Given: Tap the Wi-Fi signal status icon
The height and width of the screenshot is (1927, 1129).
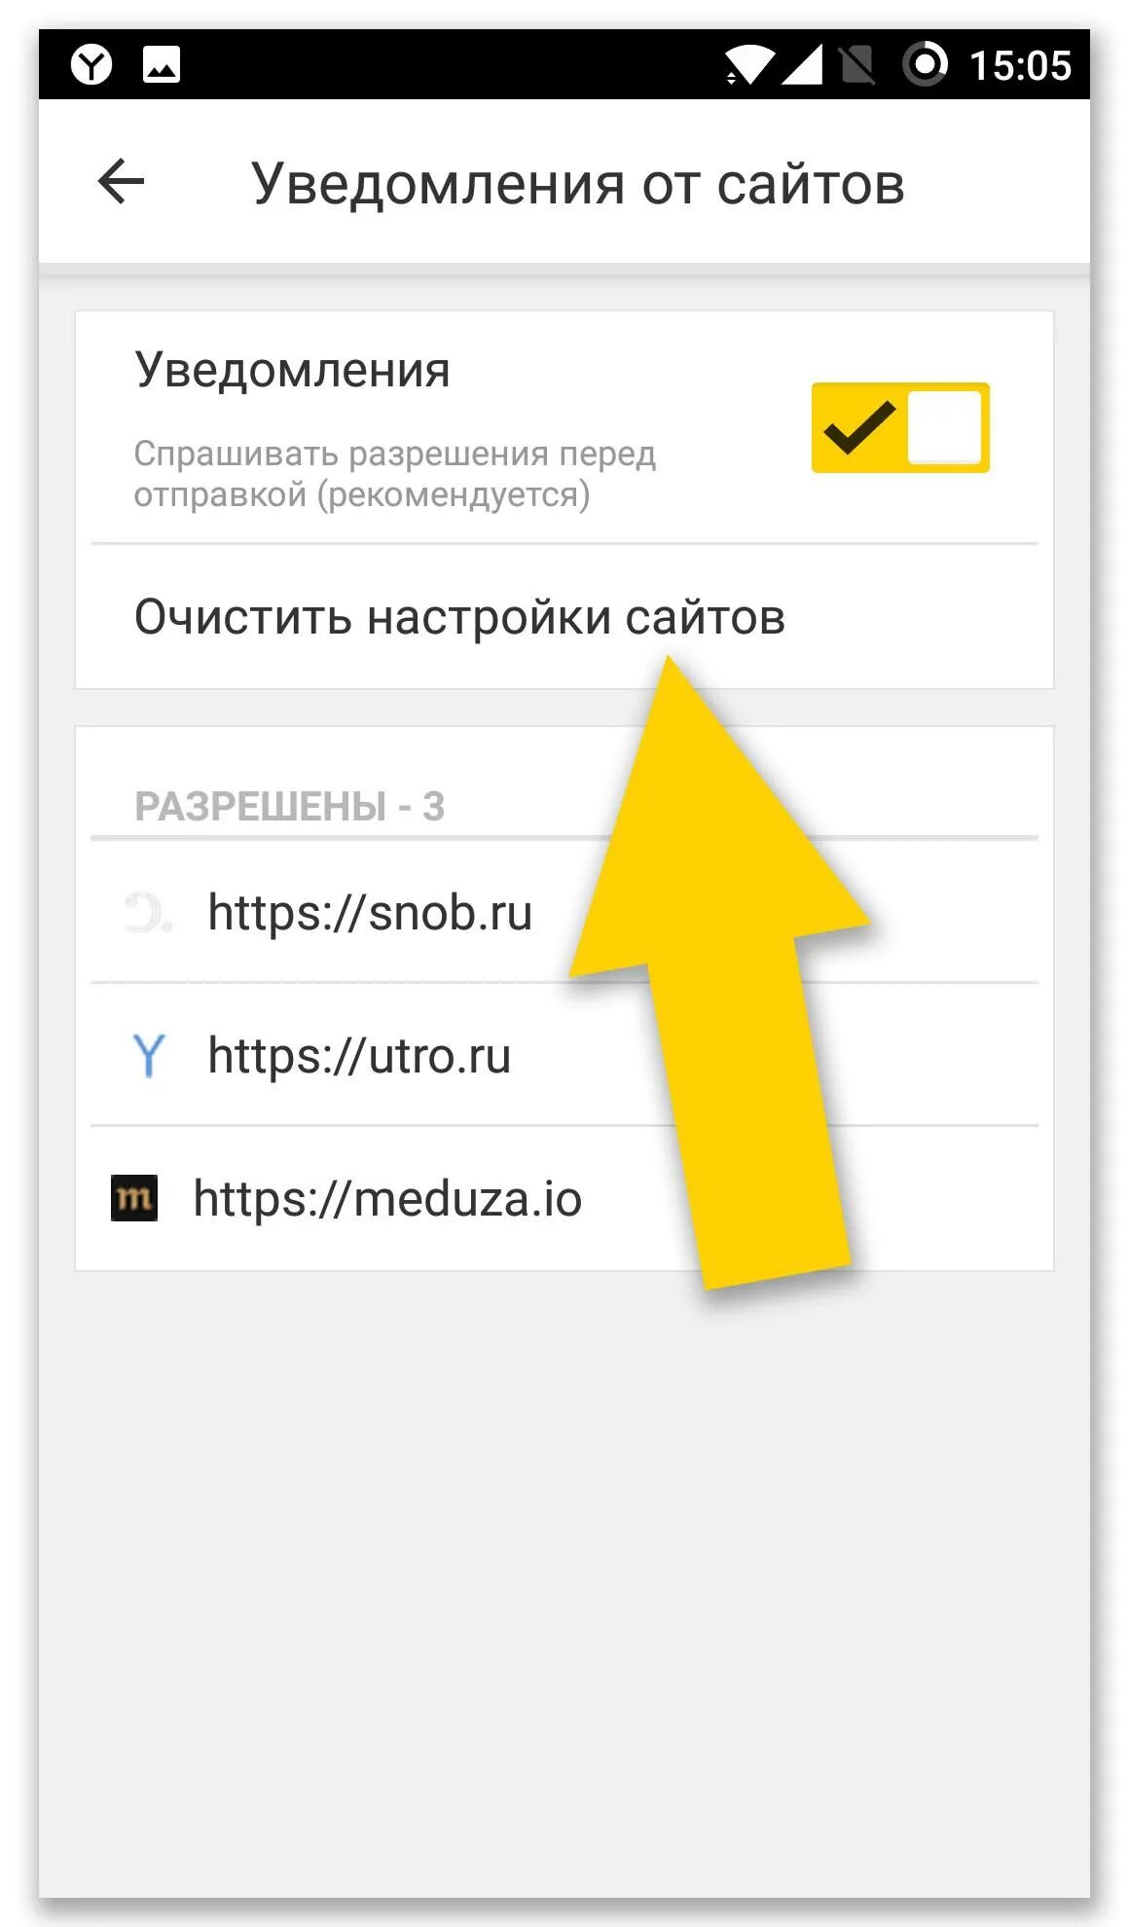Looking at the screenshot, I should [x=749, y=65].
